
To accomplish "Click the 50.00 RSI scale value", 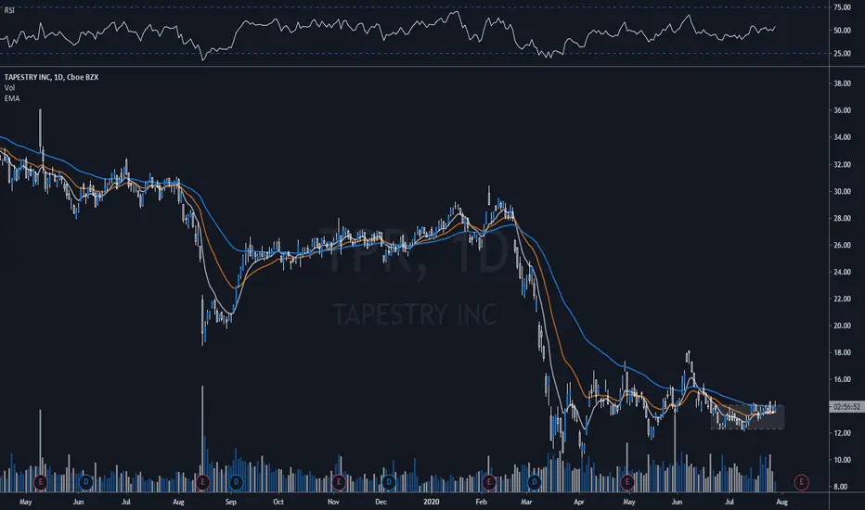I will click(x=842, y=31).
